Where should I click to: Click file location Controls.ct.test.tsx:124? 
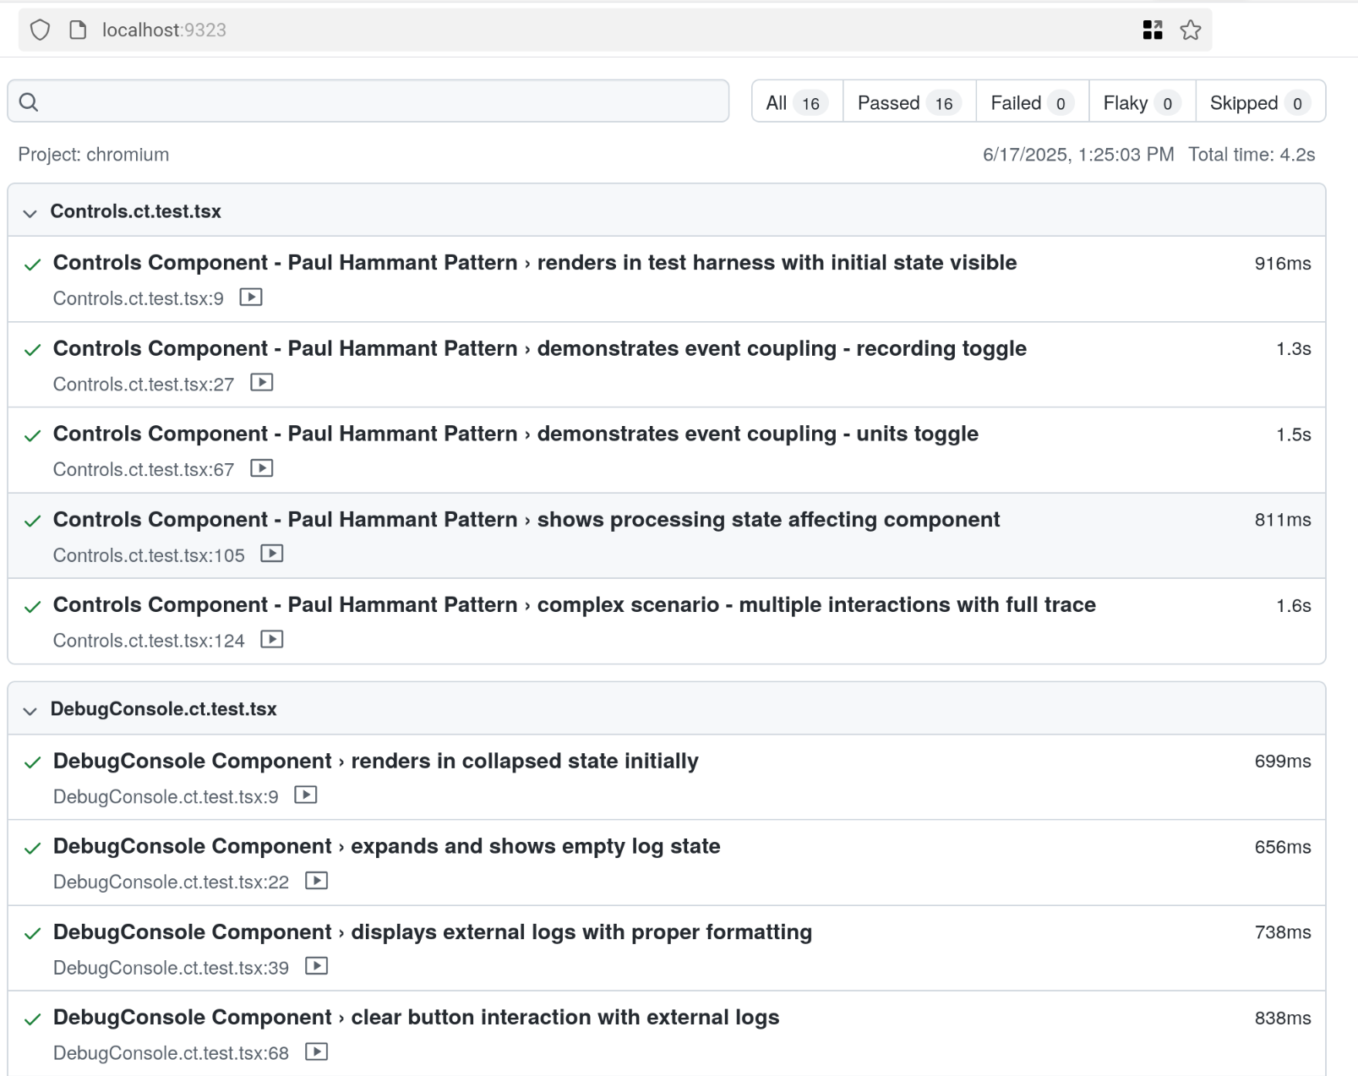[149, 641]
